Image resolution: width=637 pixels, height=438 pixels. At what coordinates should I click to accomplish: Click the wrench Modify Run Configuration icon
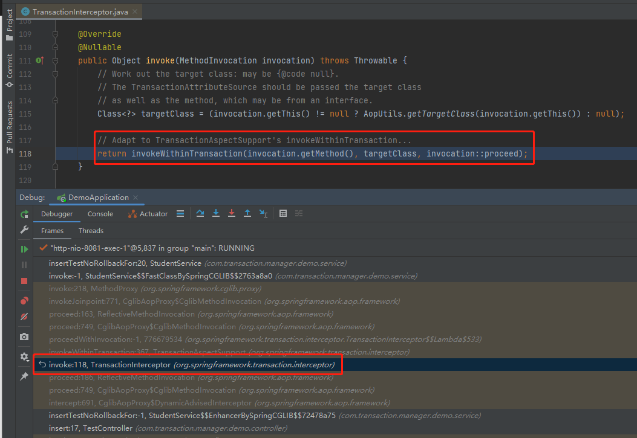(x=24, y=230)
